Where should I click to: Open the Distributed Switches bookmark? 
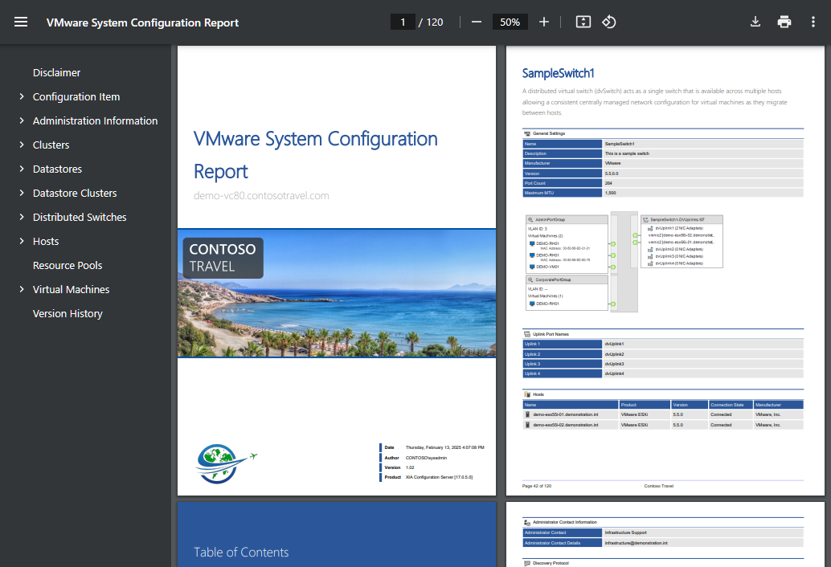(80, 217)
